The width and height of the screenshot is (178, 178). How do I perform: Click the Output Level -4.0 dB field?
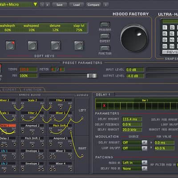tap(135, 76)
